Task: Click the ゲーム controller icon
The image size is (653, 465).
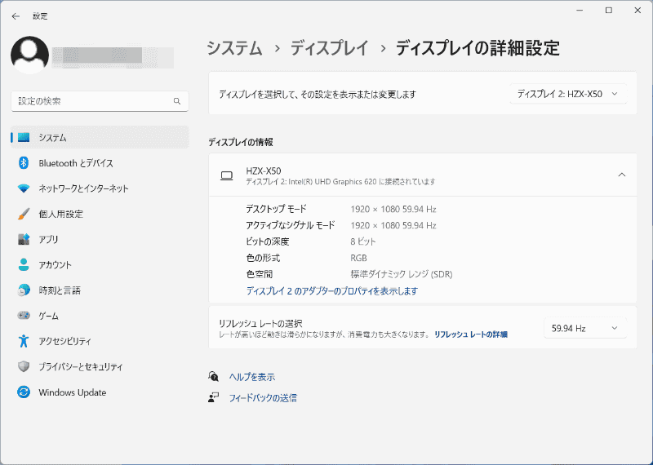Action: [x=24, y=316]
